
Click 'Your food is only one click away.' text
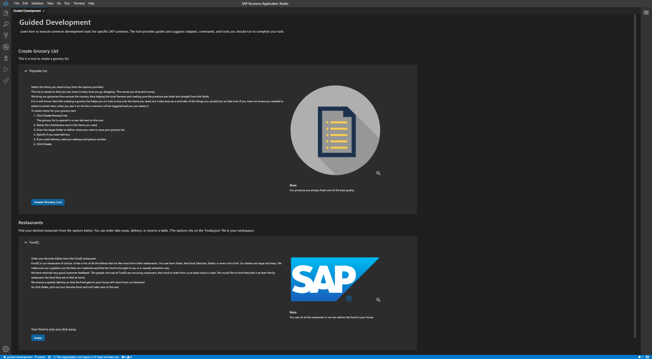(54, 329)
